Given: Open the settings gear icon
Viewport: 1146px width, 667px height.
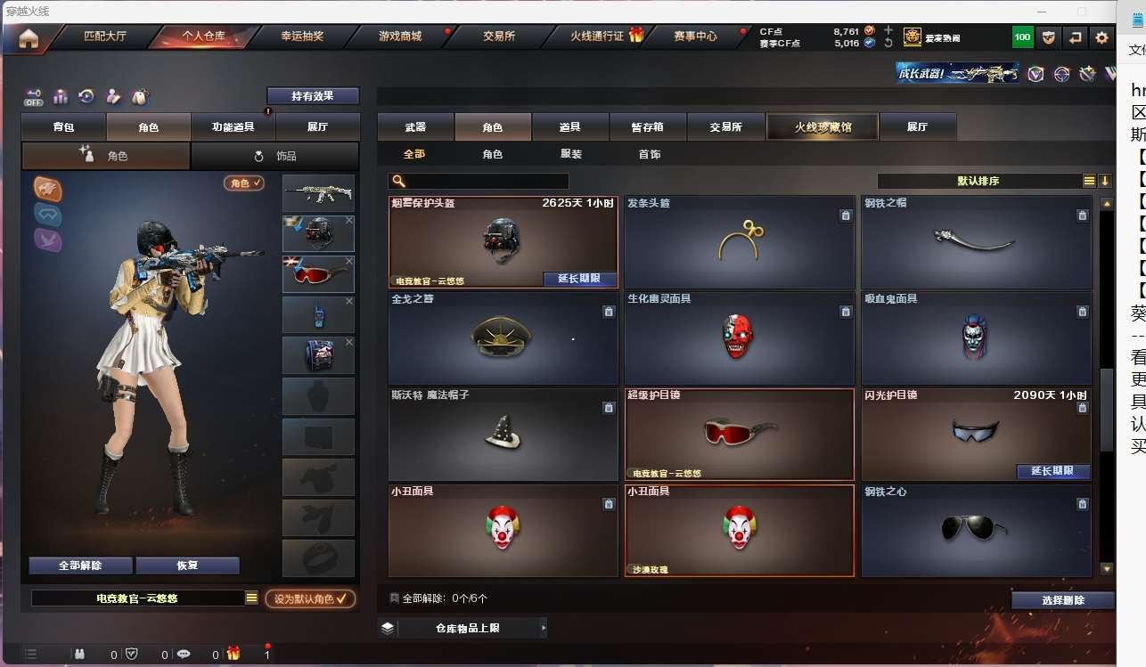Looking at the screenshot, I should [x=1101, y=37].
